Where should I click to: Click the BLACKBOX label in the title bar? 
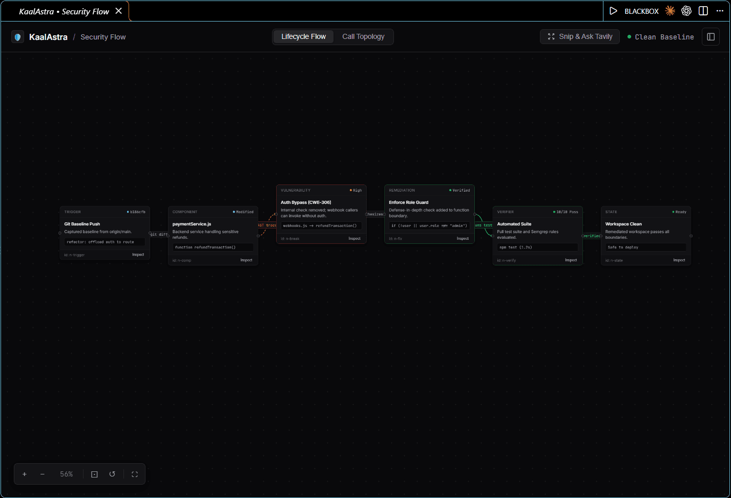point(641,11)
